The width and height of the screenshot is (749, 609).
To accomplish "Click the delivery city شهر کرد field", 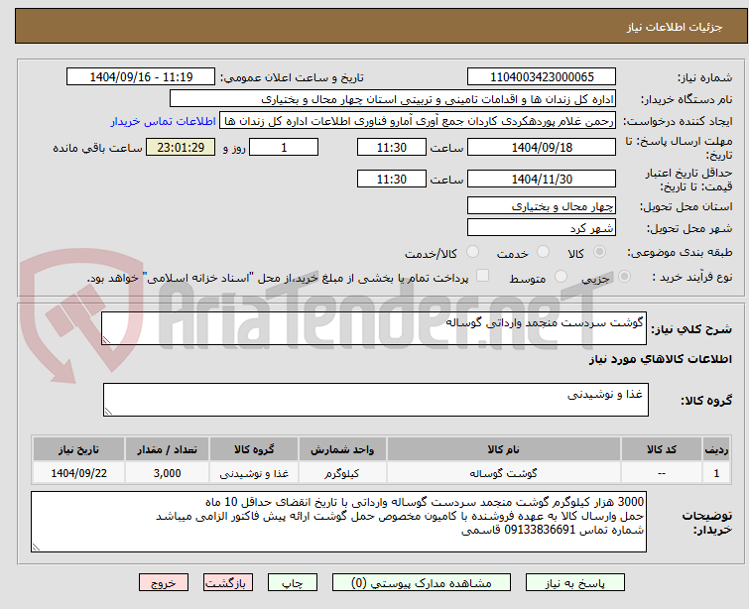I will click(x=542, y=227).
